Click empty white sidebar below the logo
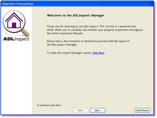This screenshot has height=118, width=157. point(16,76)
